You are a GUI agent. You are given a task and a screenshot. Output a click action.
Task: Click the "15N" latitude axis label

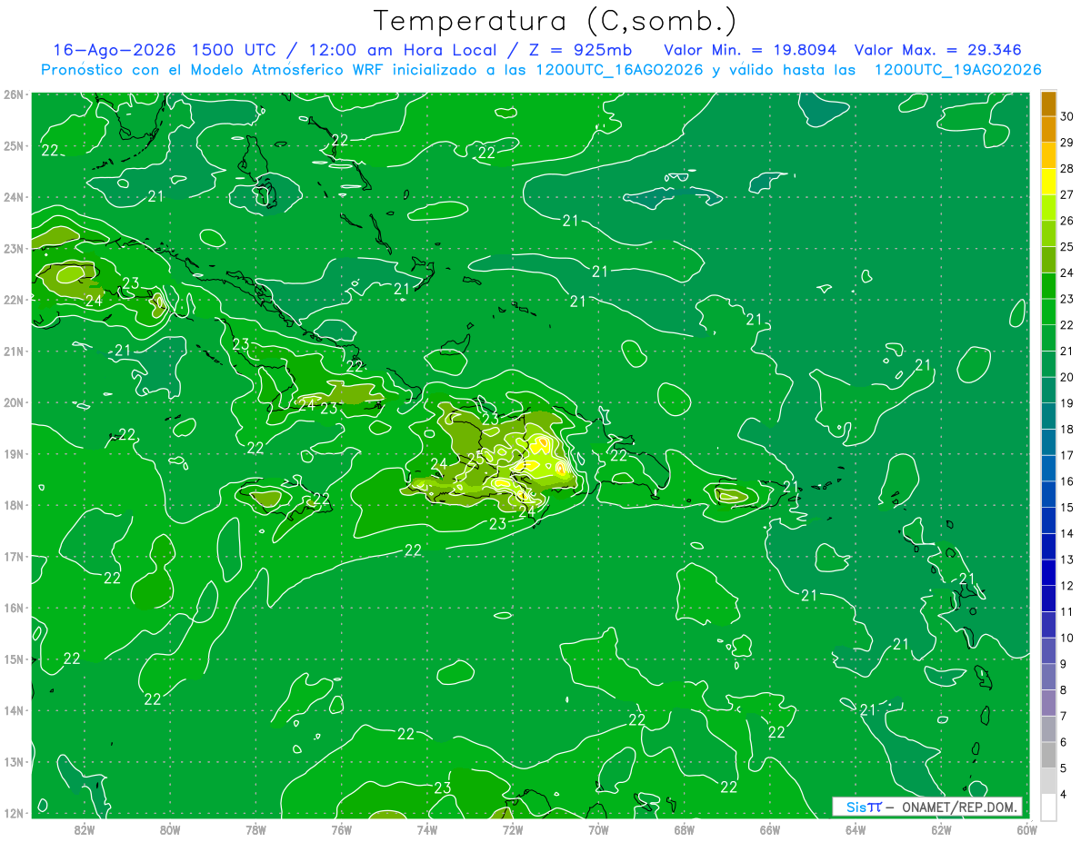point(13,659)
